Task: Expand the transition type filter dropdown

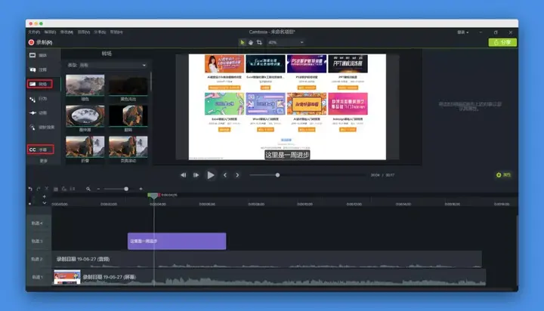Action: (x=107, y=65)
